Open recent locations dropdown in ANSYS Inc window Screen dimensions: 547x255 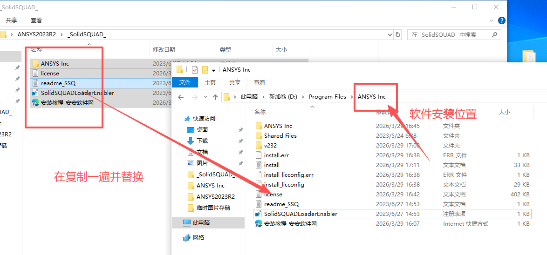pos(206,97)
